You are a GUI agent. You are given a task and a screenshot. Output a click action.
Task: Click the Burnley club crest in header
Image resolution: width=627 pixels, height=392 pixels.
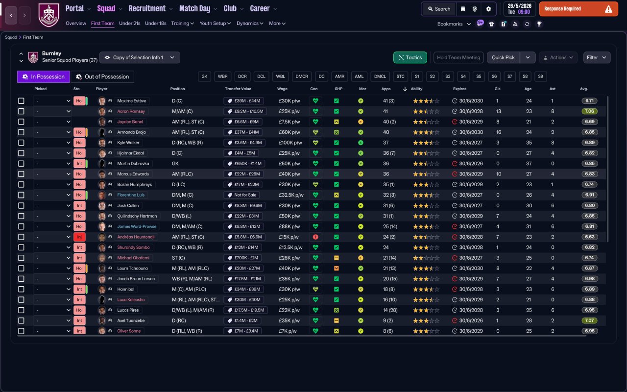coord(48,15)
